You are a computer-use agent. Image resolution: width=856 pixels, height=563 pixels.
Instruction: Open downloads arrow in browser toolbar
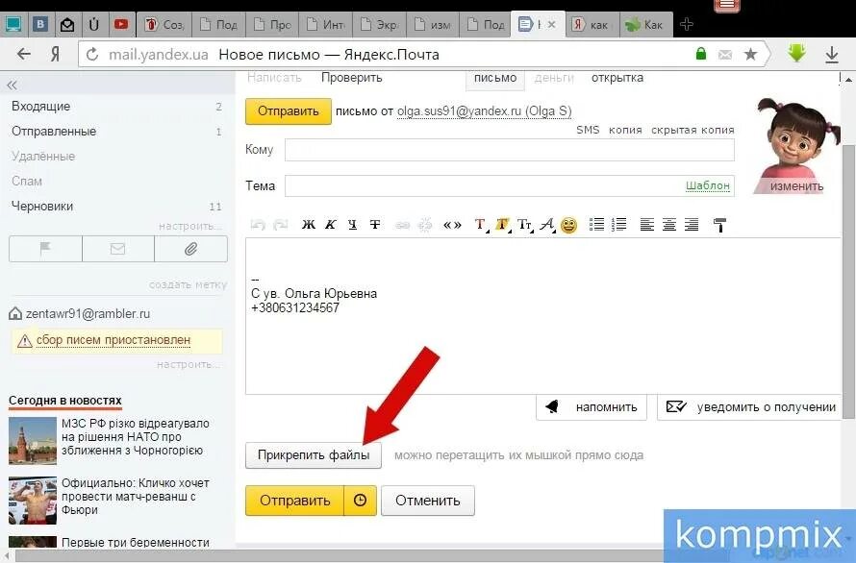831,54
